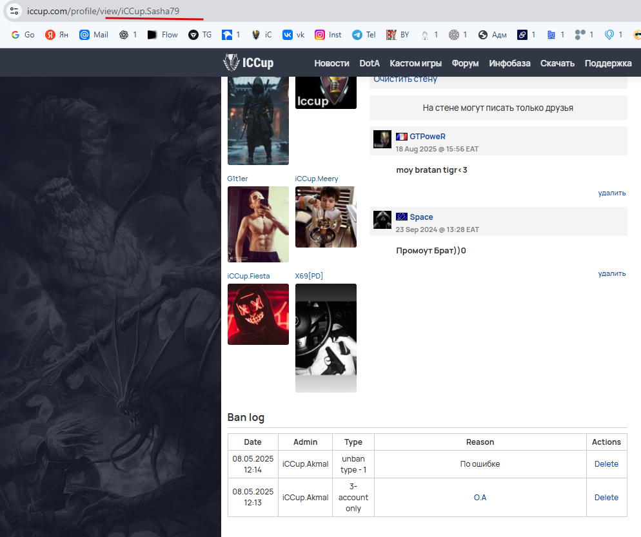Click the browser address bar URL
The image size is (641, 537).
(x=103, y=11)
